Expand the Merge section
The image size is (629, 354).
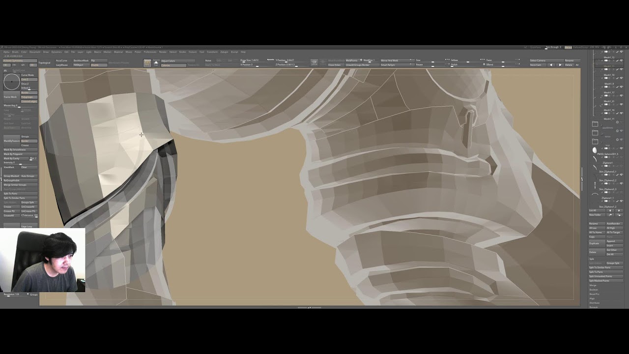[x=593, y=285]
